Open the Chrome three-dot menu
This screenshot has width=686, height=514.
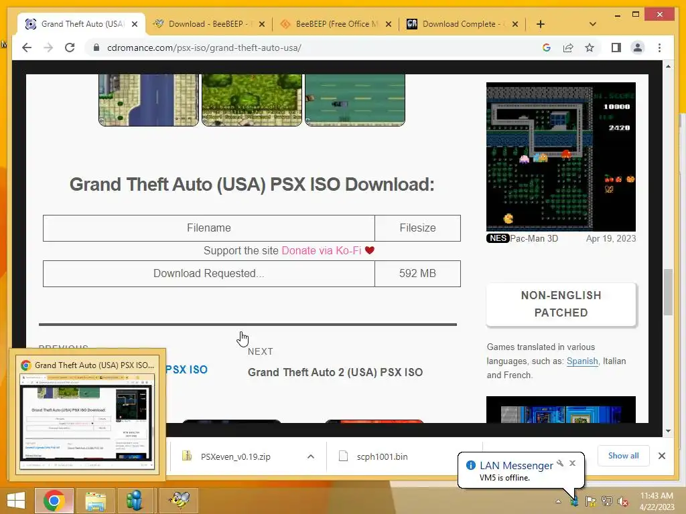(659, 48)
